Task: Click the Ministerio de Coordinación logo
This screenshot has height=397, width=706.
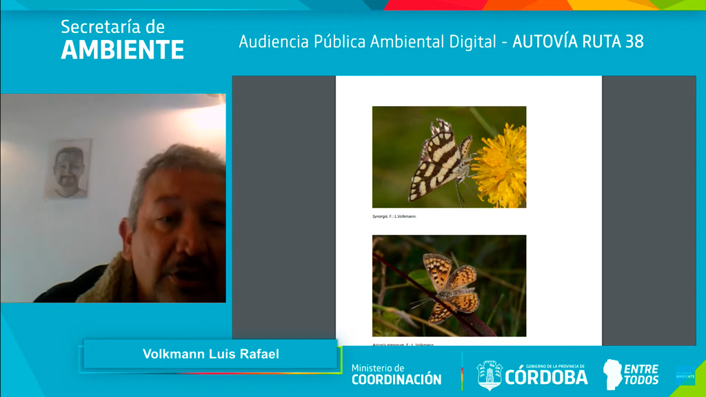Action: click(x=396, y=374)
